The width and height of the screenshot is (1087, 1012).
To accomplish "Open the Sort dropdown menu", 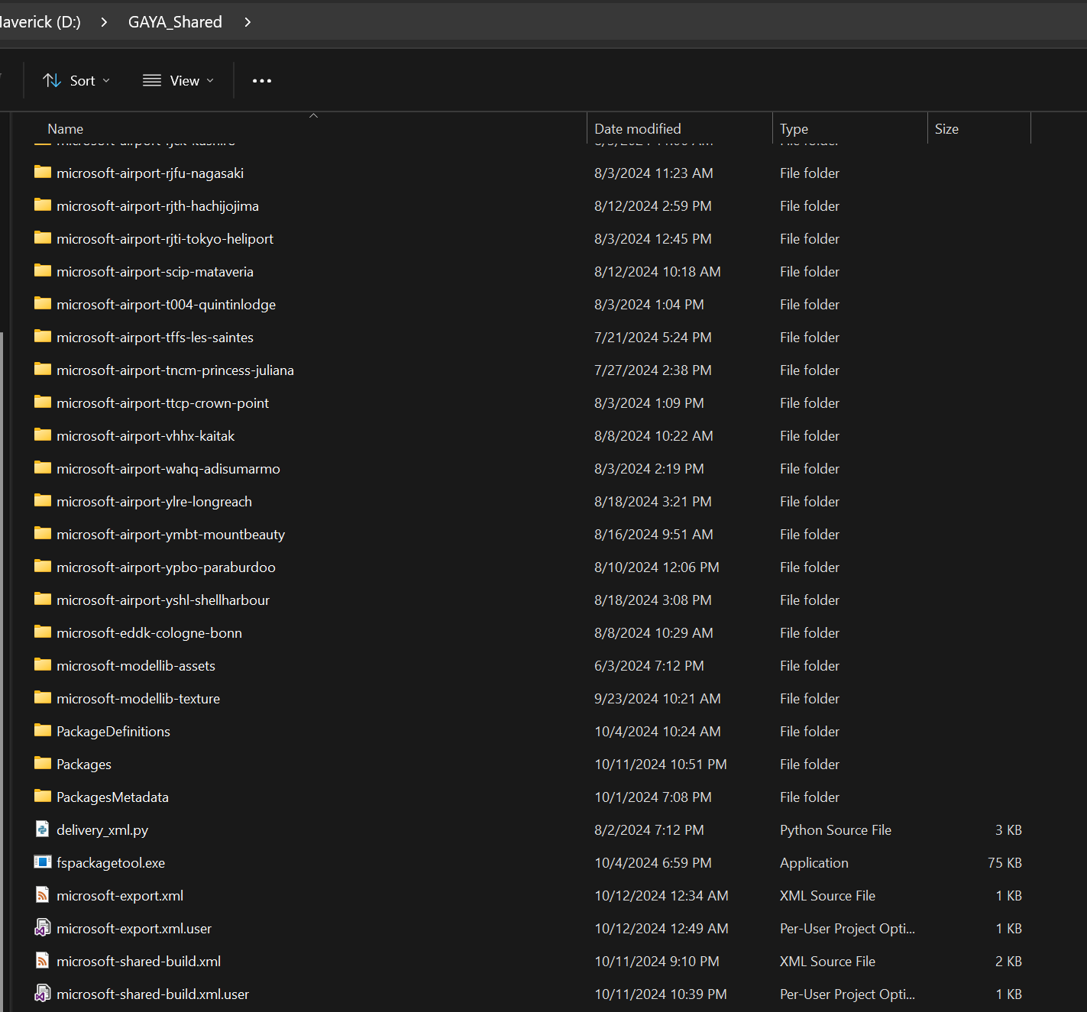I will point(76,81).
